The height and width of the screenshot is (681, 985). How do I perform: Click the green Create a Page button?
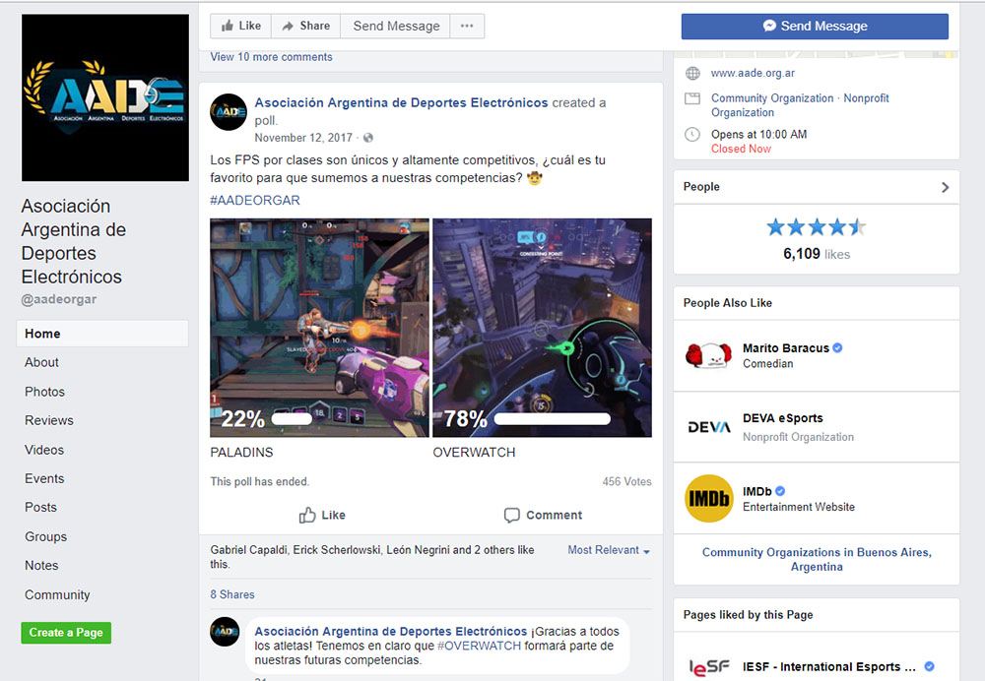(66, 633)
